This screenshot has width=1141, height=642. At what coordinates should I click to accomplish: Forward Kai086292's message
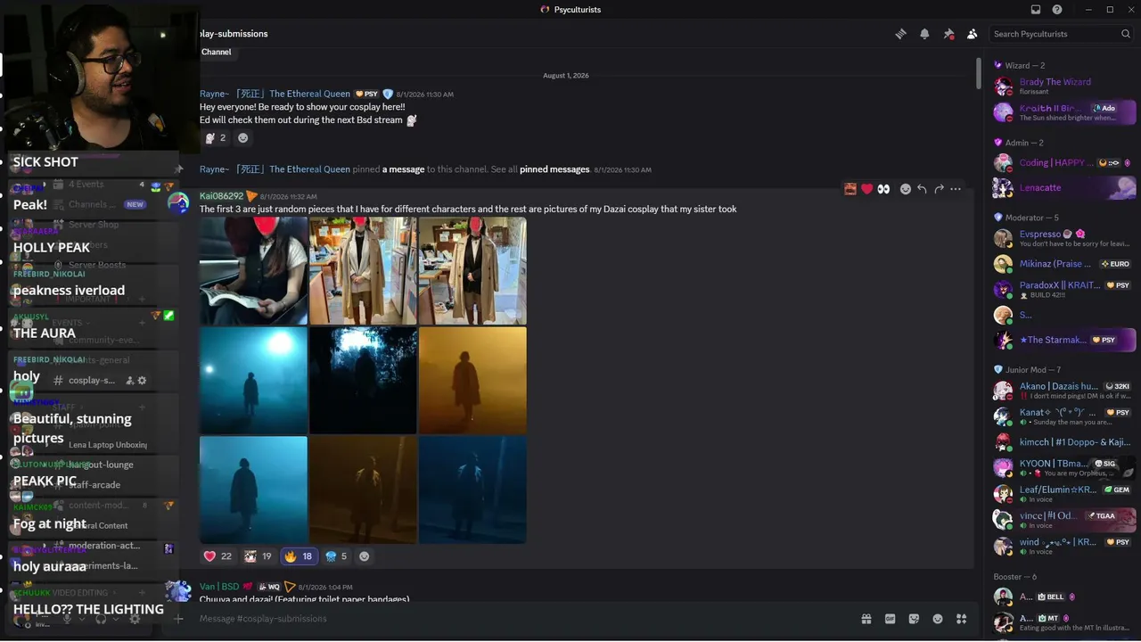click(939, 189)
